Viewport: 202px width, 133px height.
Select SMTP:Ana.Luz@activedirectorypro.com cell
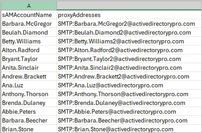click(129, 85)
